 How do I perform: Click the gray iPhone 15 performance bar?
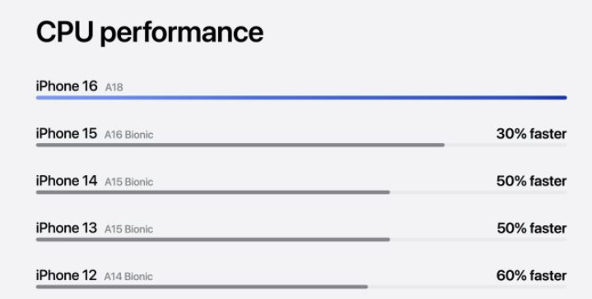[240, 145]
